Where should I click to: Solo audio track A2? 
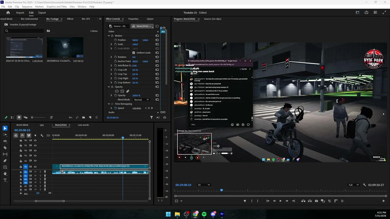click(x=40, y=176)
